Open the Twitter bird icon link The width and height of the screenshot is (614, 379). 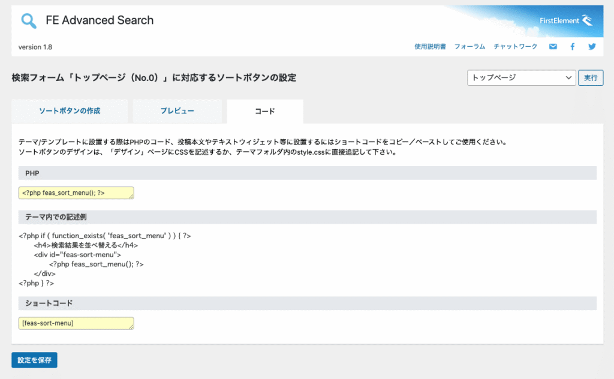tap(592, 47)
